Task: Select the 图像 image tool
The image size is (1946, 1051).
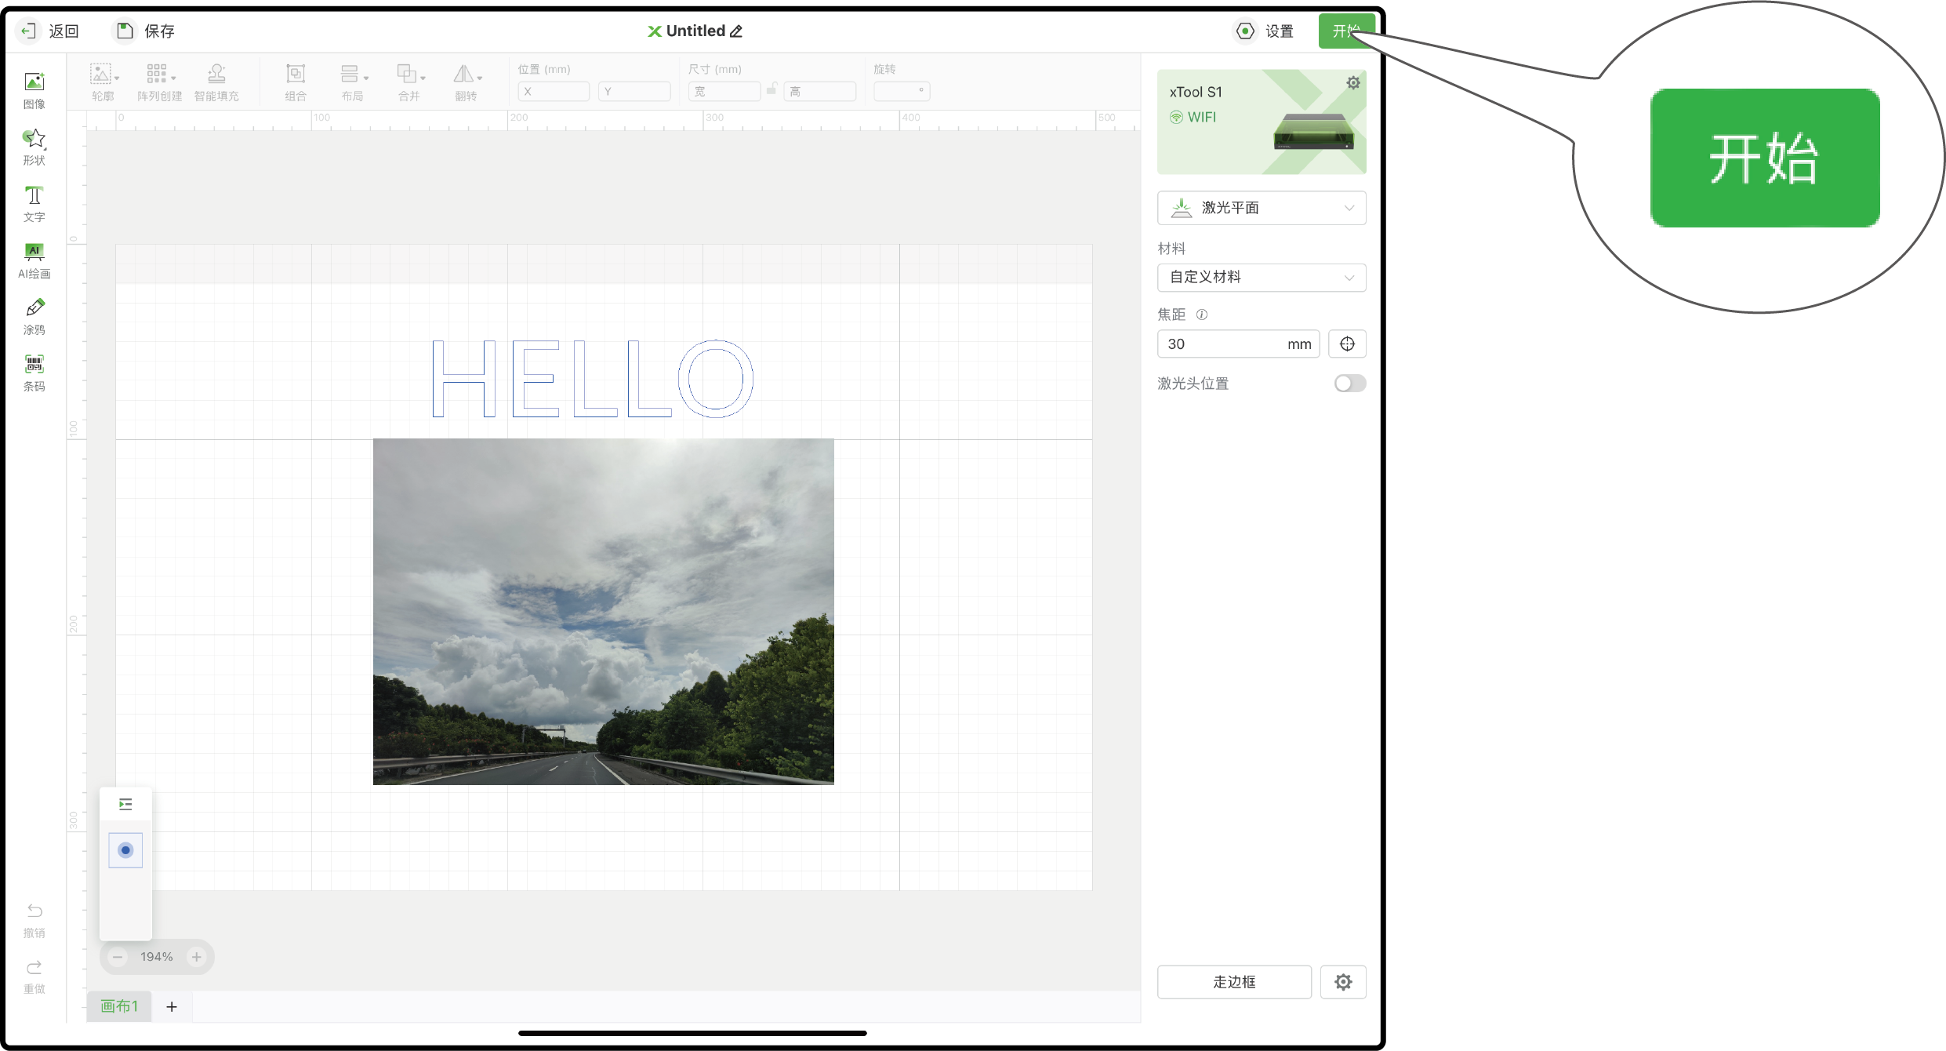Action: (x=34, y=89)
